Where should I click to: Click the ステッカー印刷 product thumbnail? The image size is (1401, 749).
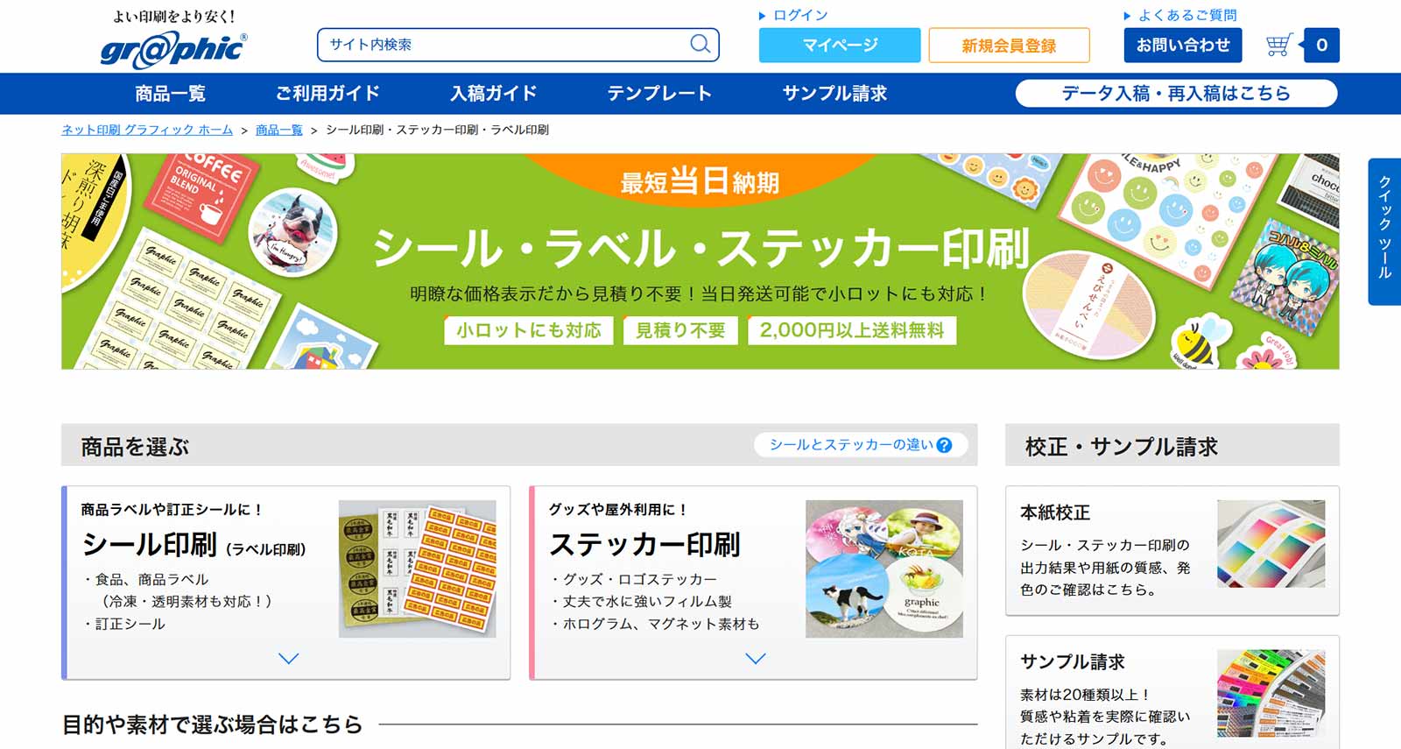[x=884, y=569]
